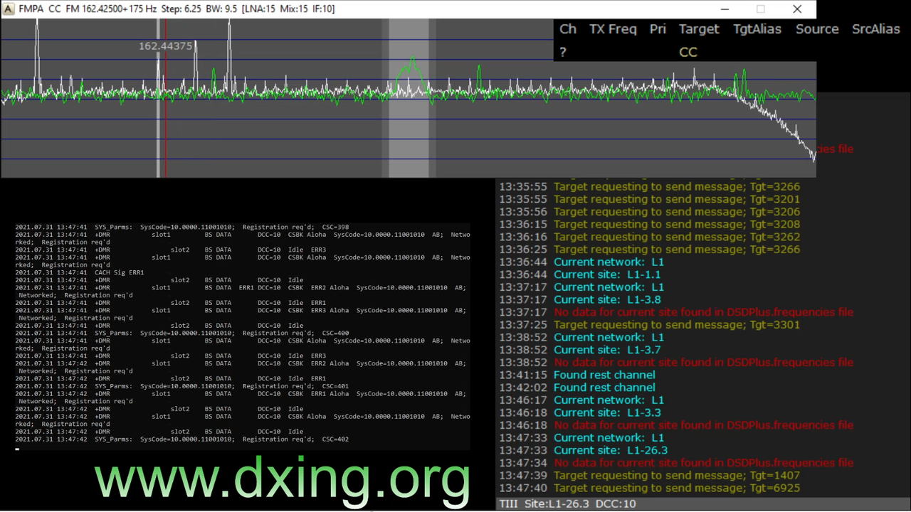
Task: Select 13:37:17 'No data for current site' error
Action: pyautogui.click(x=676, y=312)
